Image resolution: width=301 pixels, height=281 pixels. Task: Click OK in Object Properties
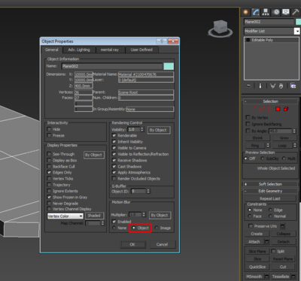(132, 244)
